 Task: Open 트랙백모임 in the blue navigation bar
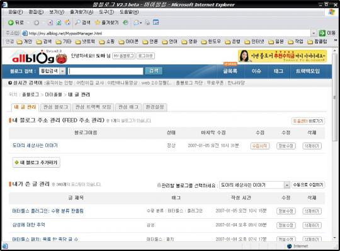[x=308, y=71]
